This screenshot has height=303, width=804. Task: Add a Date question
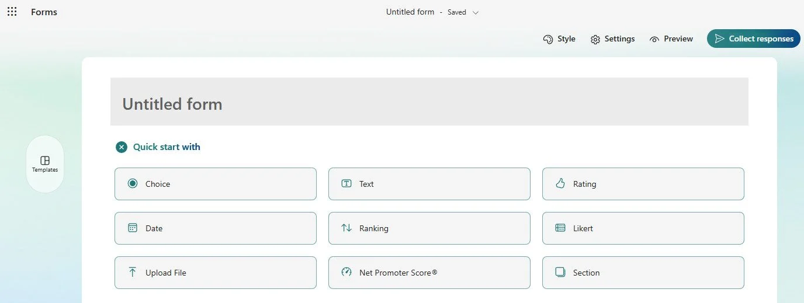[216, 228]
